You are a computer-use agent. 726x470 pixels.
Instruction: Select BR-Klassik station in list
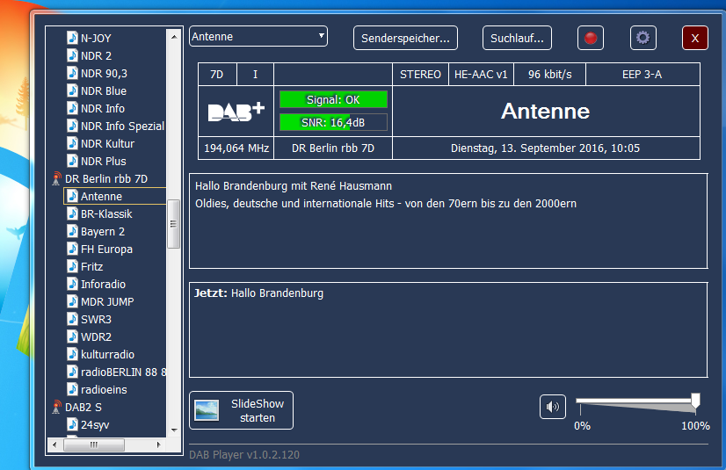106,214
